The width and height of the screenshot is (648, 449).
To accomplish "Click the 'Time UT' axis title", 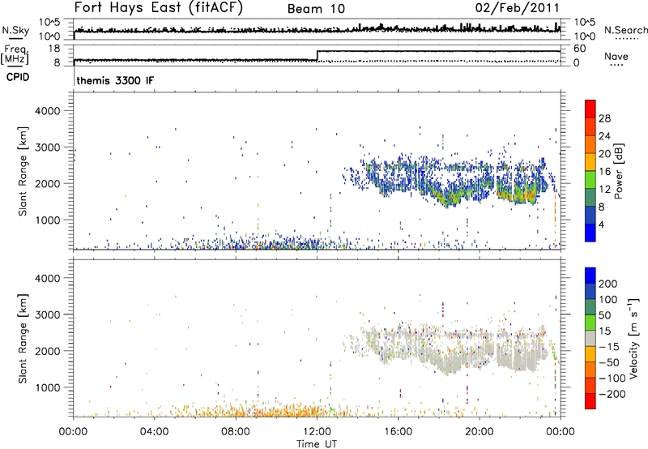I will [317, 443].
